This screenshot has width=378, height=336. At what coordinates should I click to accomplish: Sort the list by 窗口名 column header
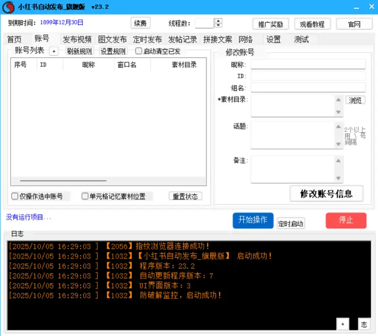127,65
